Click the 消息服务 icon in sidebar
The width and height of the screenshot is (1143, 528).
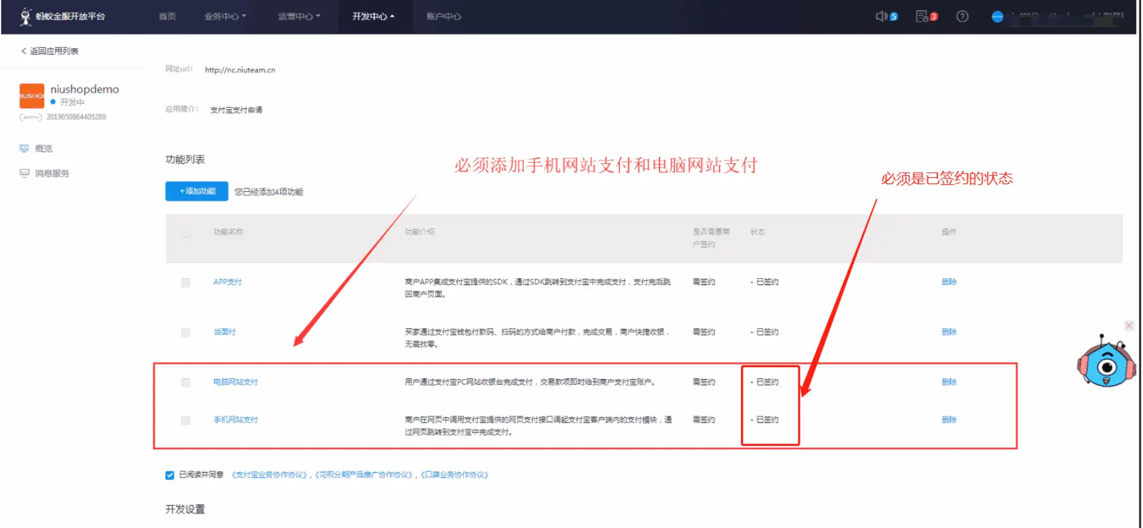click(x=24, y=173)
